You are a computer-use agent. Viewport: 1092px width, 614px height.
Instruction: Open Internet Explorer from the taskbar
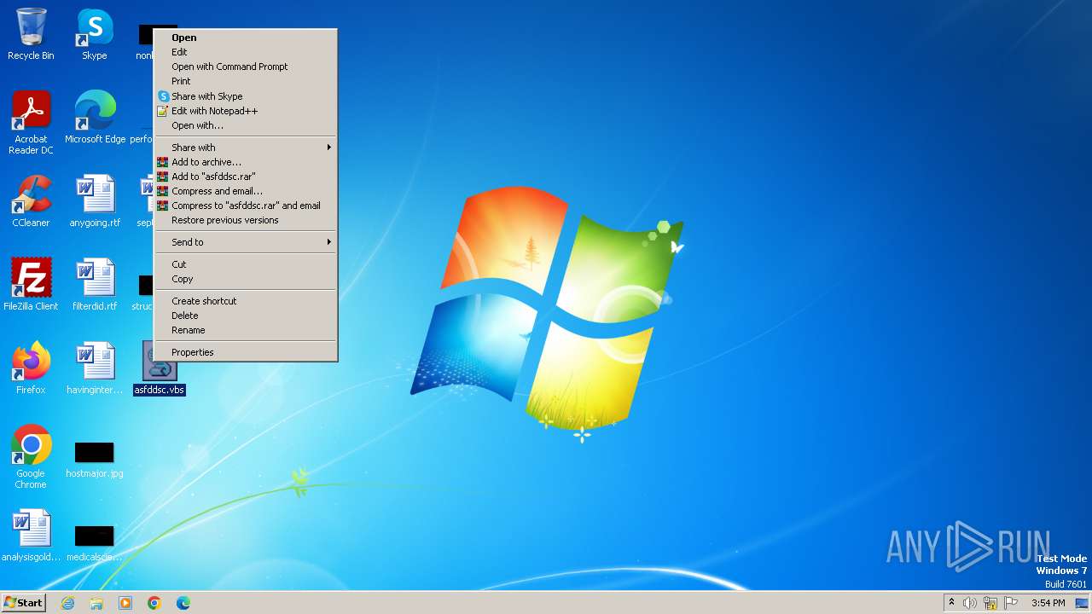[67, 603]
